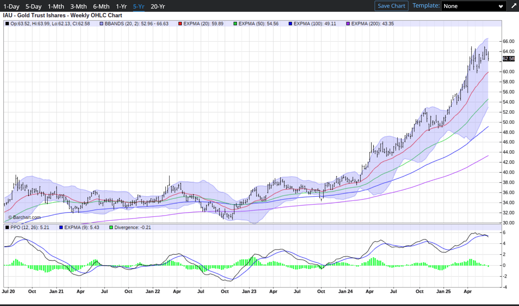
Task: Click the blue EXPMA (100) legend swatch
Action: pos(290,24)
